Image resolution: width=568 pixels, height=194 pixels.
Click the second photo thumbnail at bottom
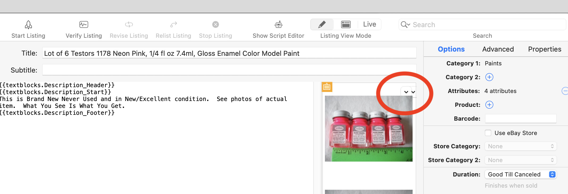tap(368, 192)
